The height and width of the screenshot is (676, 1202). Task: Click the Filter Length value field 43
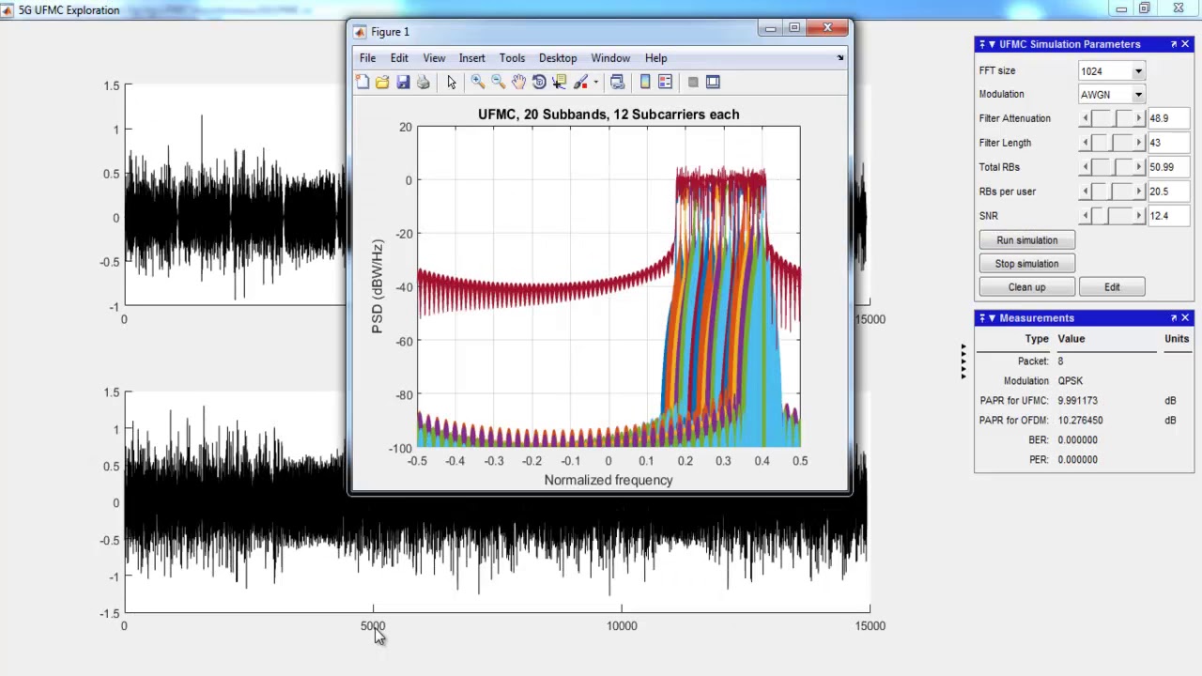coord(1169,143)
